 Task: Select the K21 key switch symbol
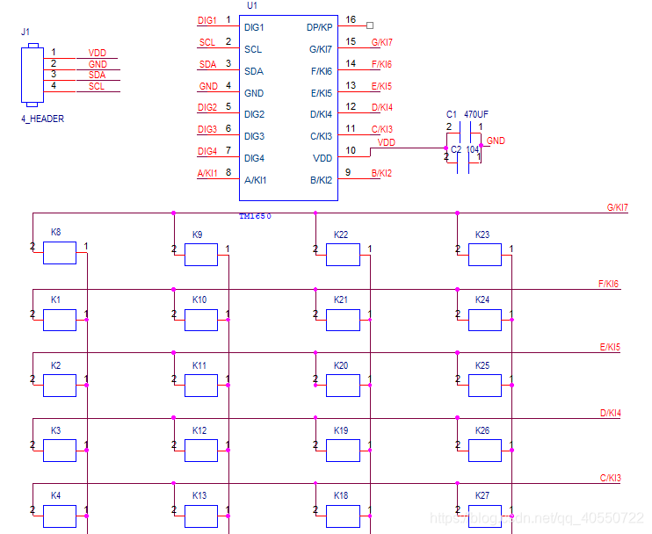[x=343, y=320]
